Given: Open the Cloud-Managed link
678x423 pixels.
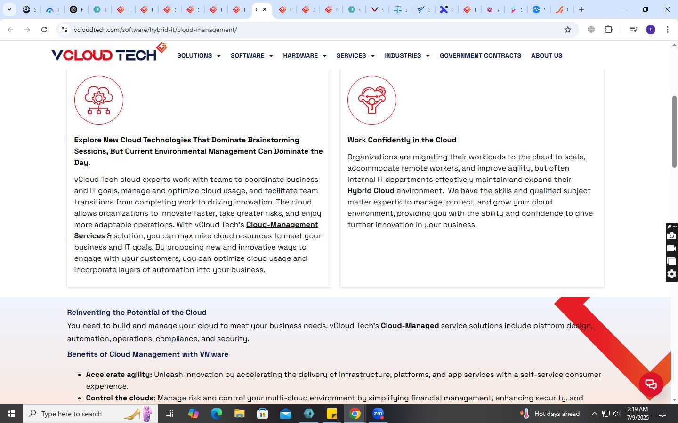Looking at the screenshot, I should click(410, 326).
